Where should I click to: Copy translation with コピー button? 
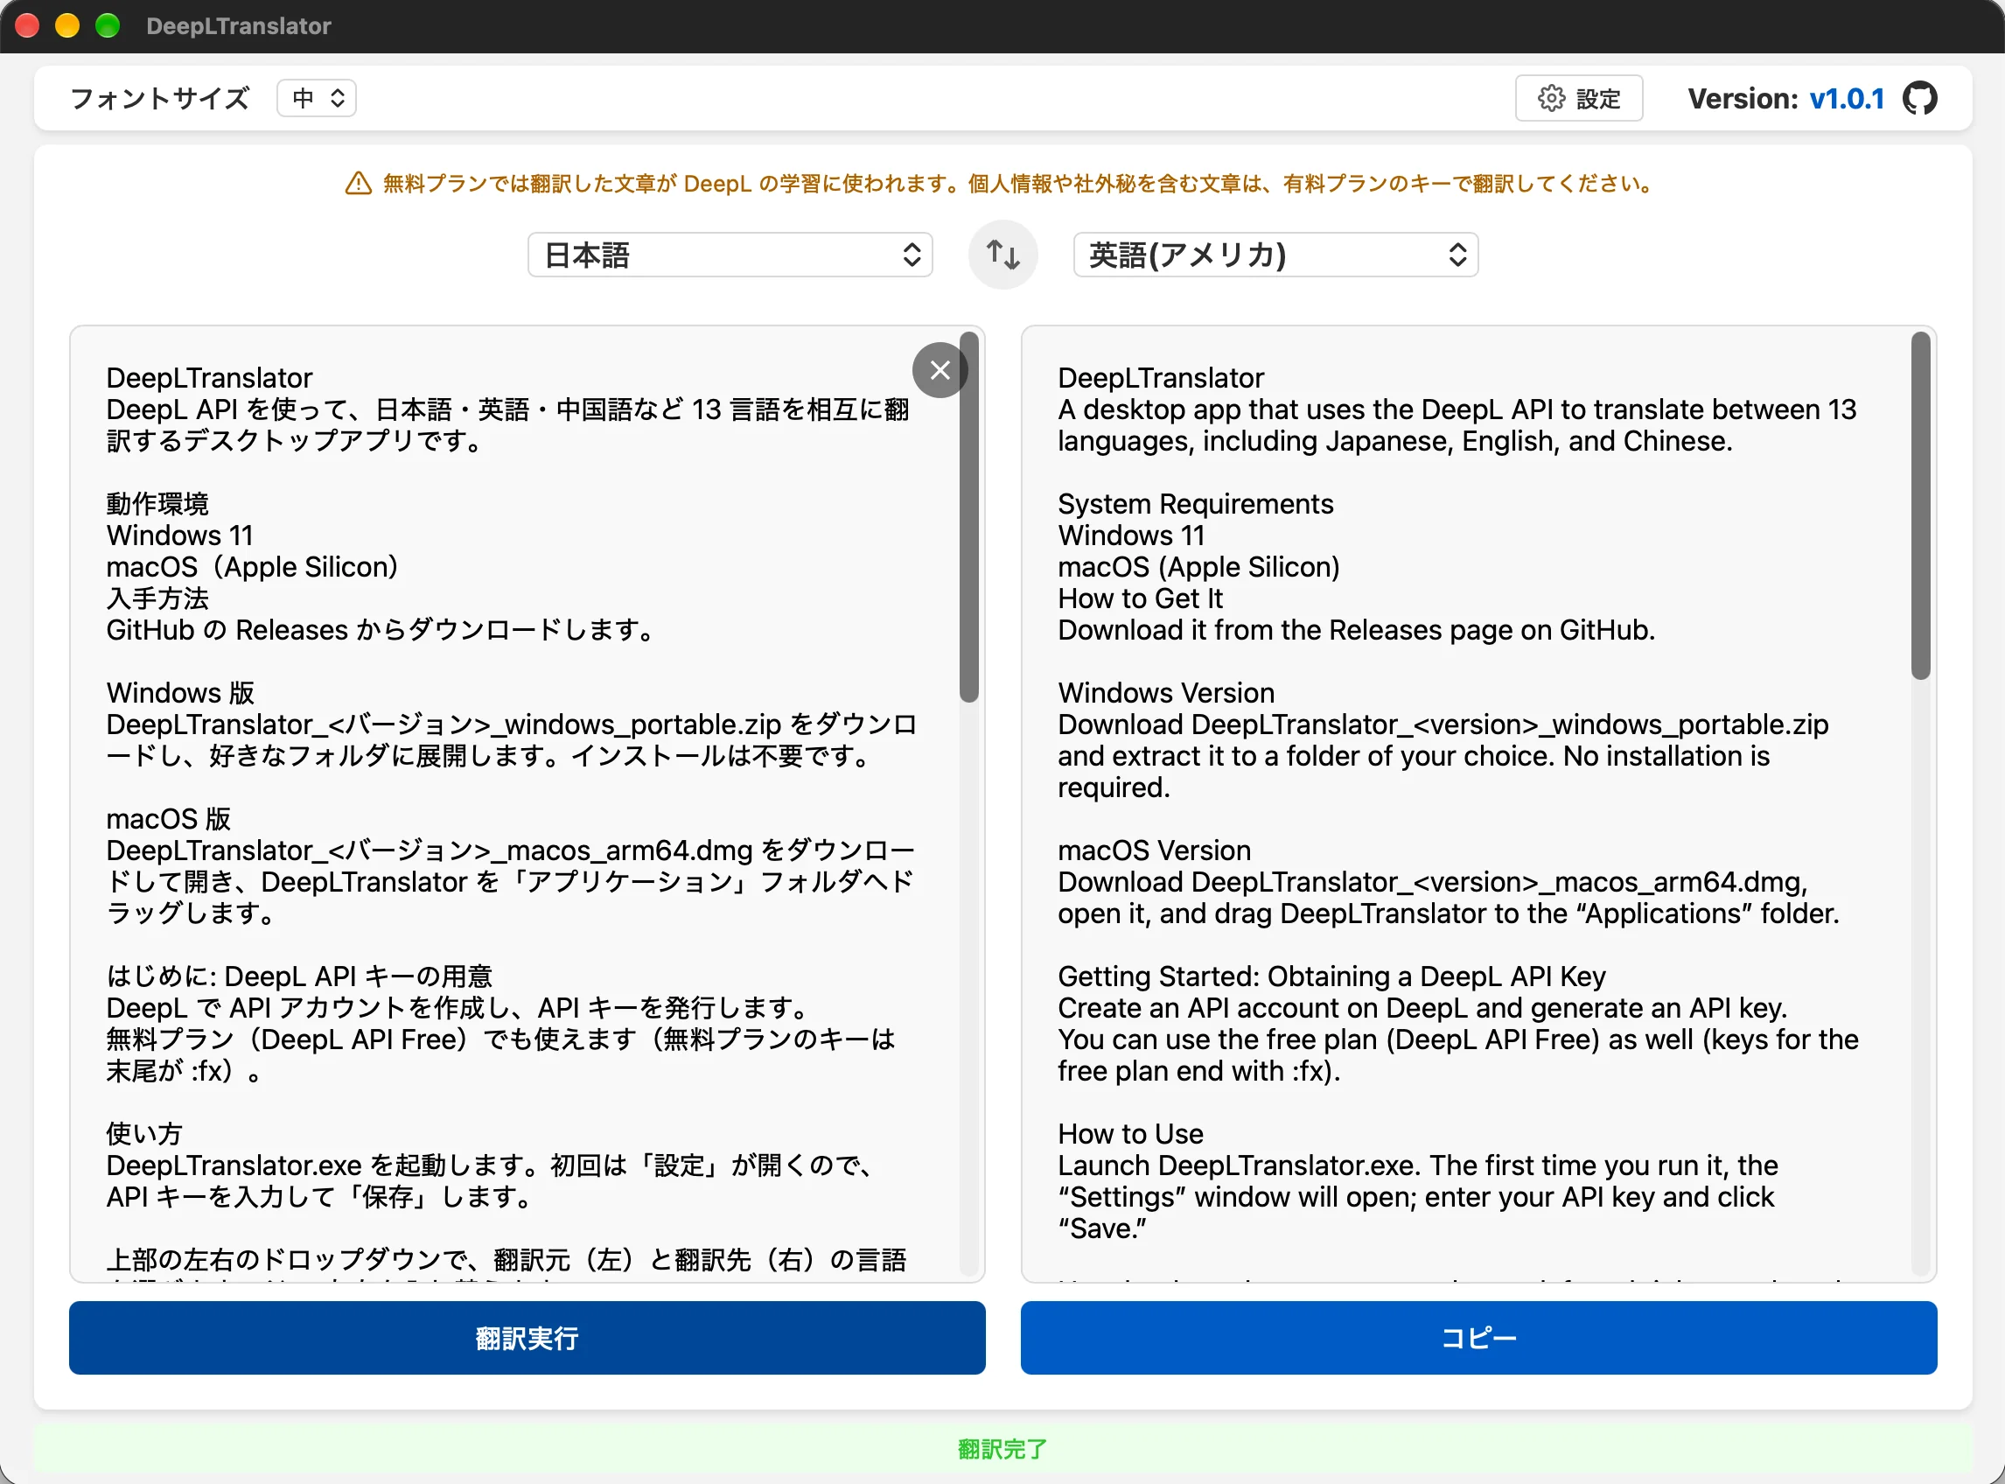[x=1478, y=1338]
